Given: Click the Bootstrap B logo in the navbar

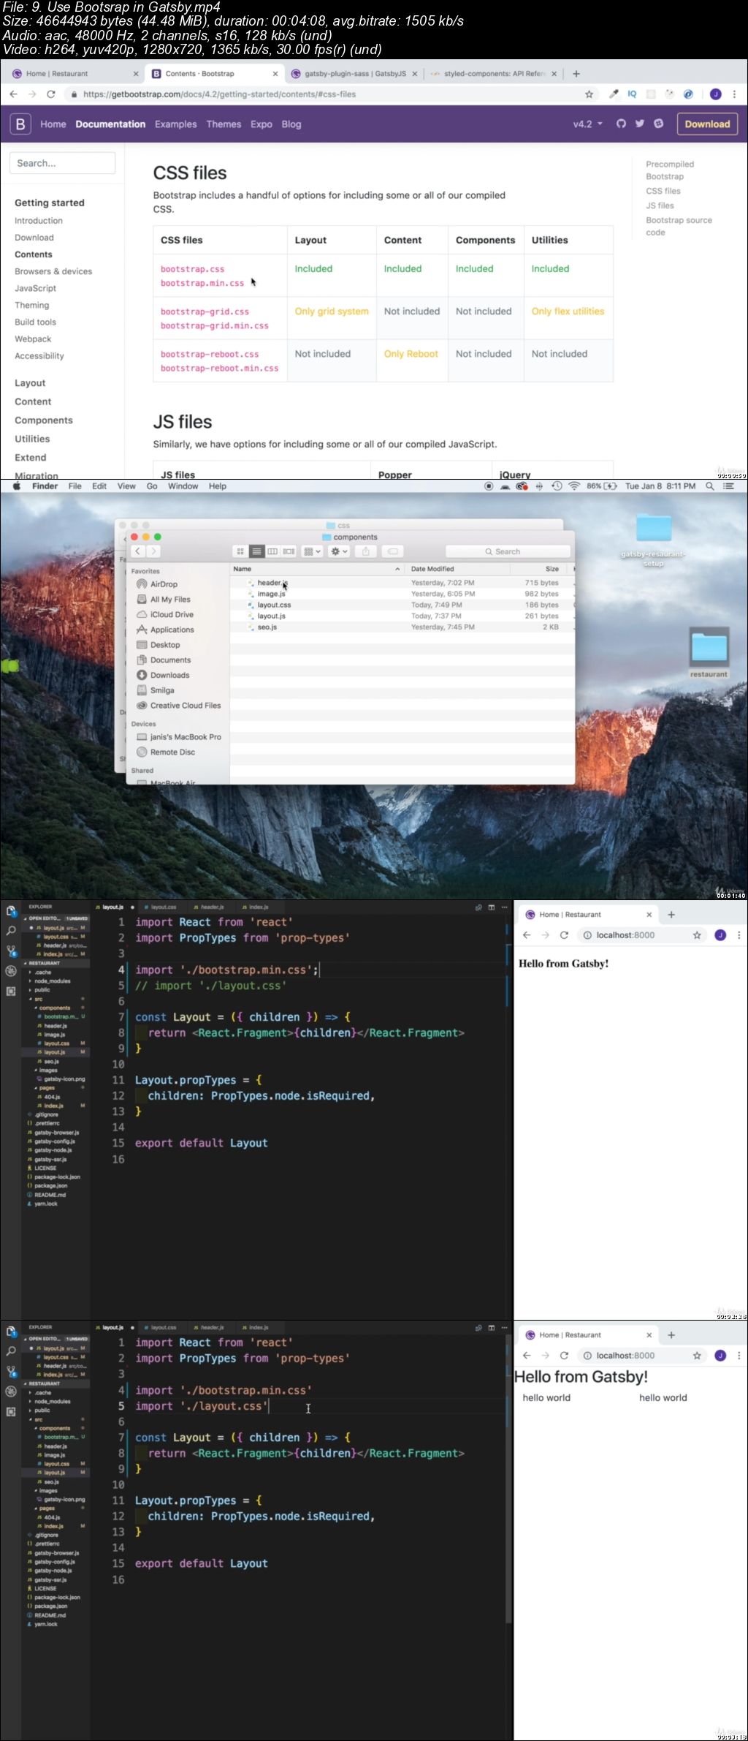Looking at the screenshot, I should coord(20,124).
